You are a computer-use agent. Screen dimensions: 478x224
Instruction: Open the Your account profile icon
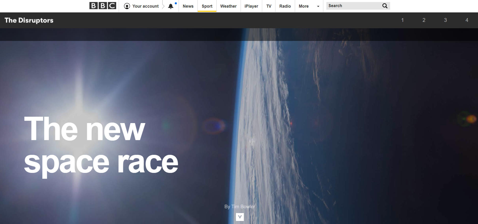click(x=127, y=6)
